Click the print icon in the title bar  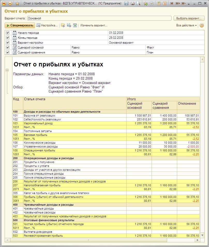132,3
